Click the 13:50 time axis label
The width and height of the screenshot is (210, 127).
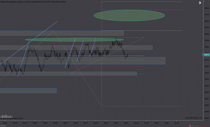(x=166, y=123)
